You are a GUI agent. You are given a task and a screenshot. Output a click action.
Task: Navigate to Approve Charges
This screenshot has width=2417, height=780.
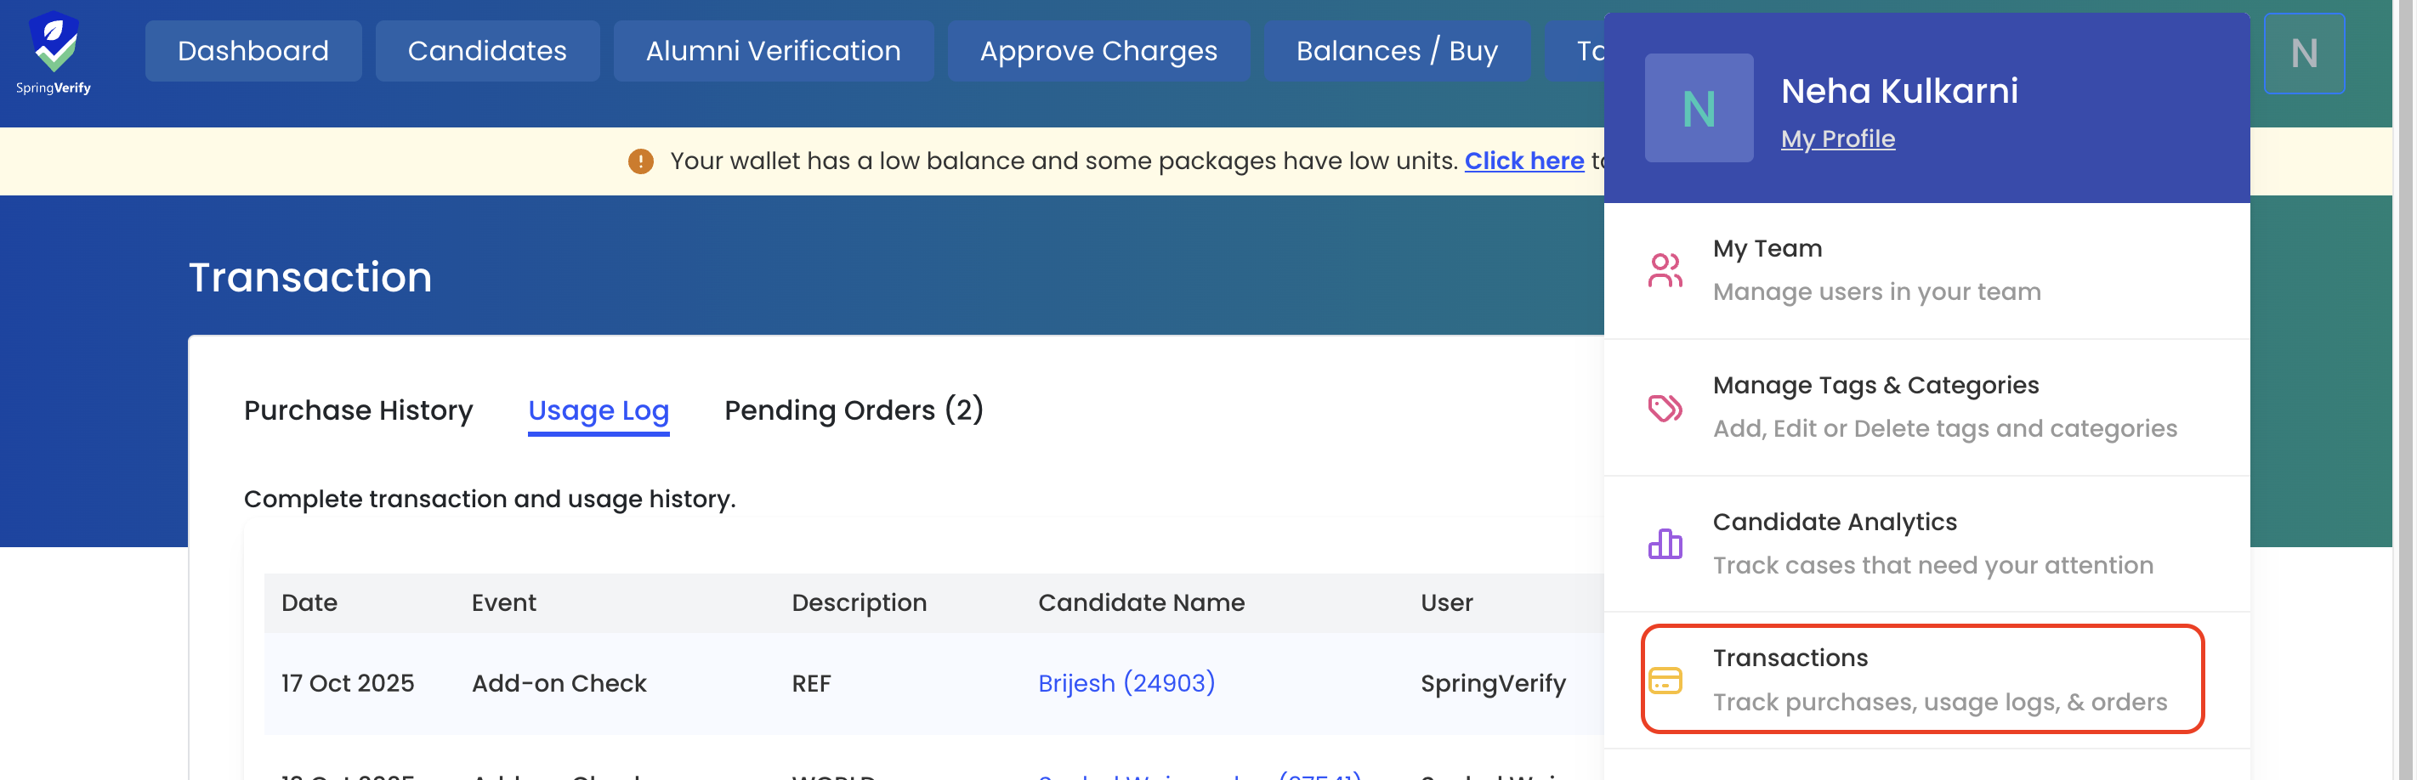point(1098,51)
